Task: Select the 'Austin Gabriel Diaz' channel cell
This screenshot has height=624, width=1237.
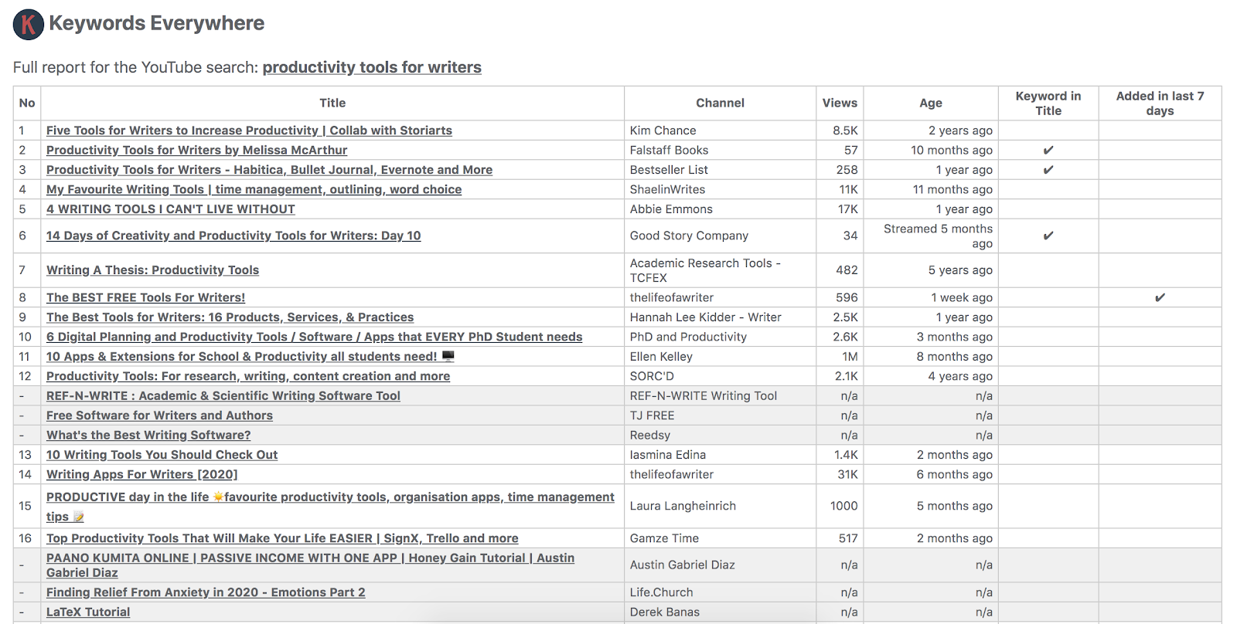Action: pyautogui.click(x=720, y=565)
